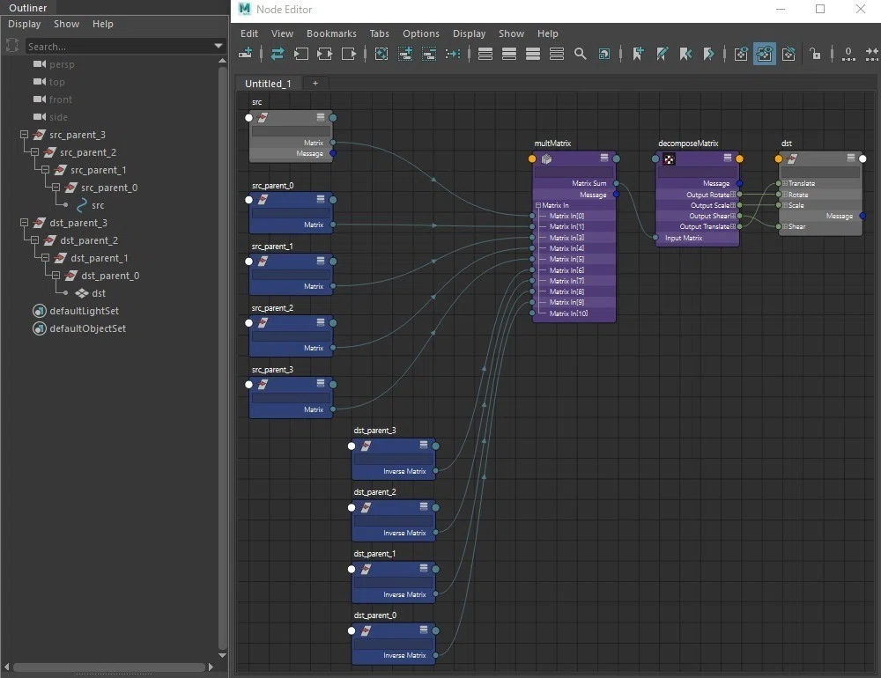Open the magnifier search icon in toolbar
The width and height of the screenshot is (881, 678).
pos(581,54)
